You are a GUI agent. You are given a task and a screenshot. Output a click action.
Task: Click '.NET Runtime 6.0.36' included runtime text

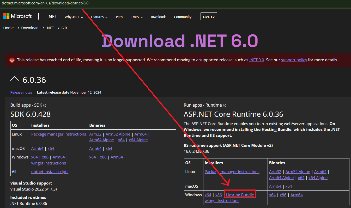tap(29, 203)
